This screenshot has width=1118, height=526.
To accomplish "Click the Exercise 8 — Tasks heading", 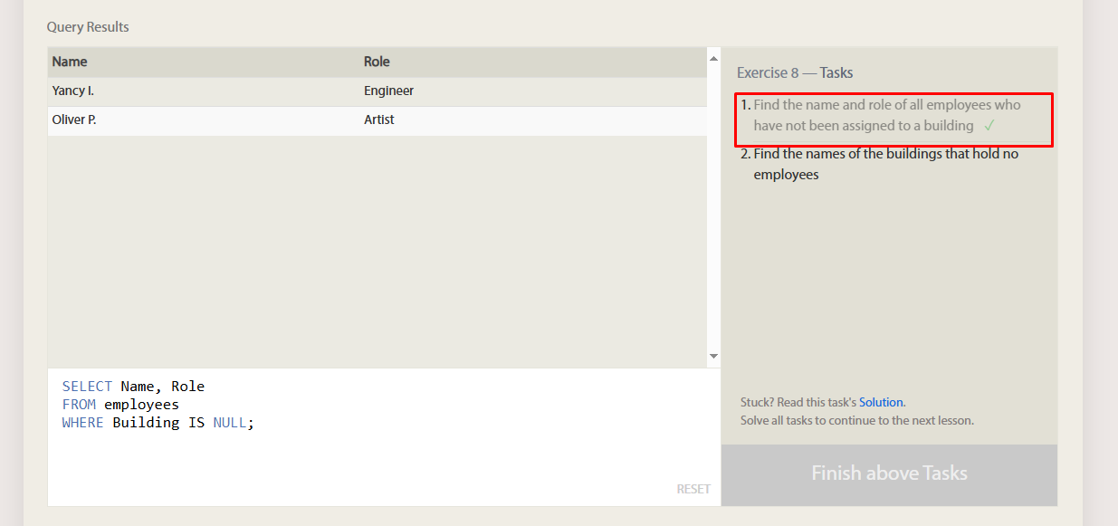I will coord(795,73).
